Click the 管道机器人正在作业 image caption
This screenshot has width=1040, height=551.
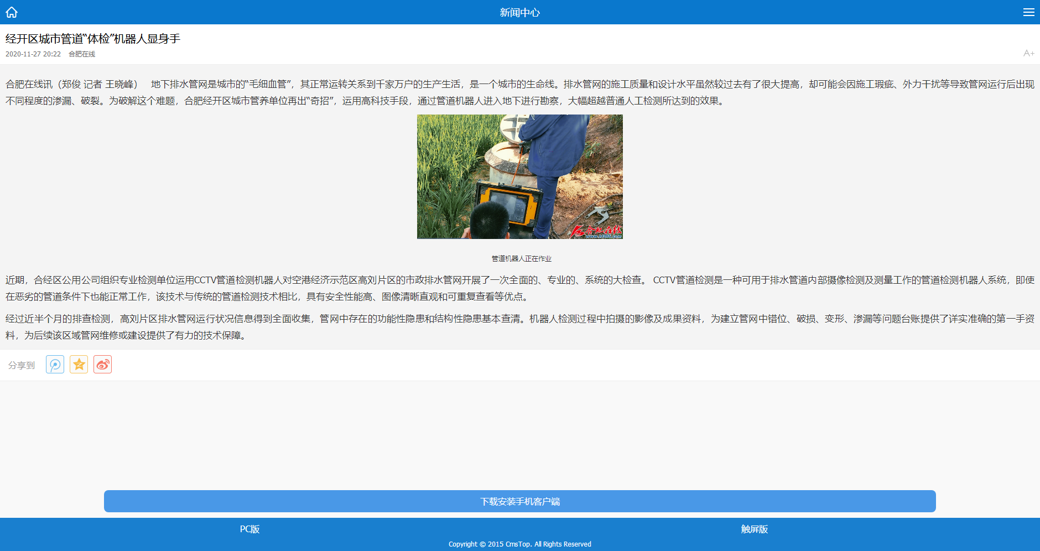coord(521,258)
